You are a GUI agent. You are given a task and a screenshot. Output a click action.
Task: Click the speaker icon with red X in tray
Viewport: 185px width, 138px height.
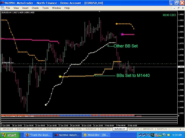156,135
